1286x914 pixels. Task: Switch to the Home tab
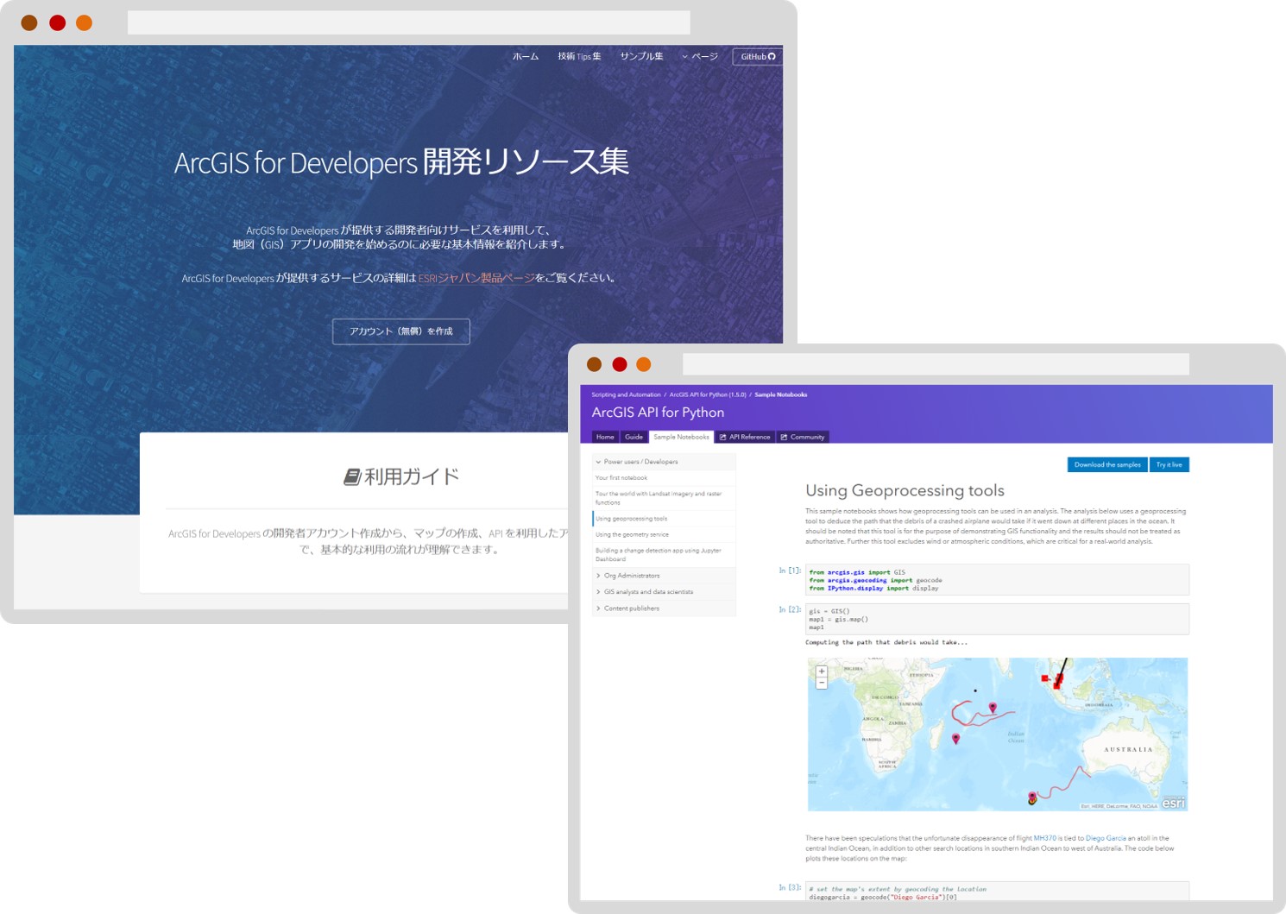(x=606, y=437)
